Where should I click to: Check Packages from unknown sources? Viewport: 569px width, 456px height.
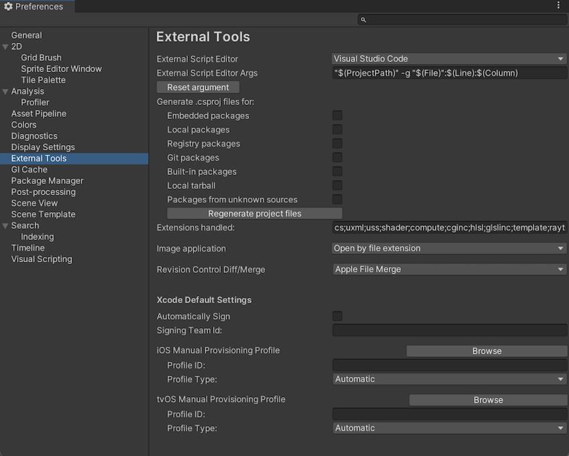pyautogui.click(x=337, y=199)
